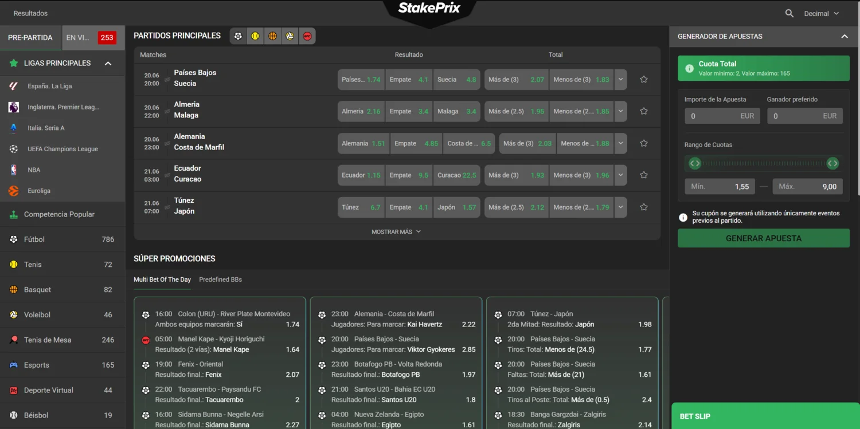Open the Voleibol category link

click(x=62, y=315)
